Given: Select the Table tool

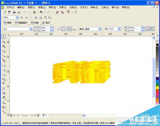Looking at the screenshot, I should coord(4,88).
